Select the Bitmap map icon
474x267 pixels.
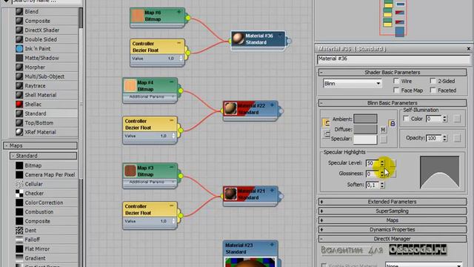tap(19, 165)
